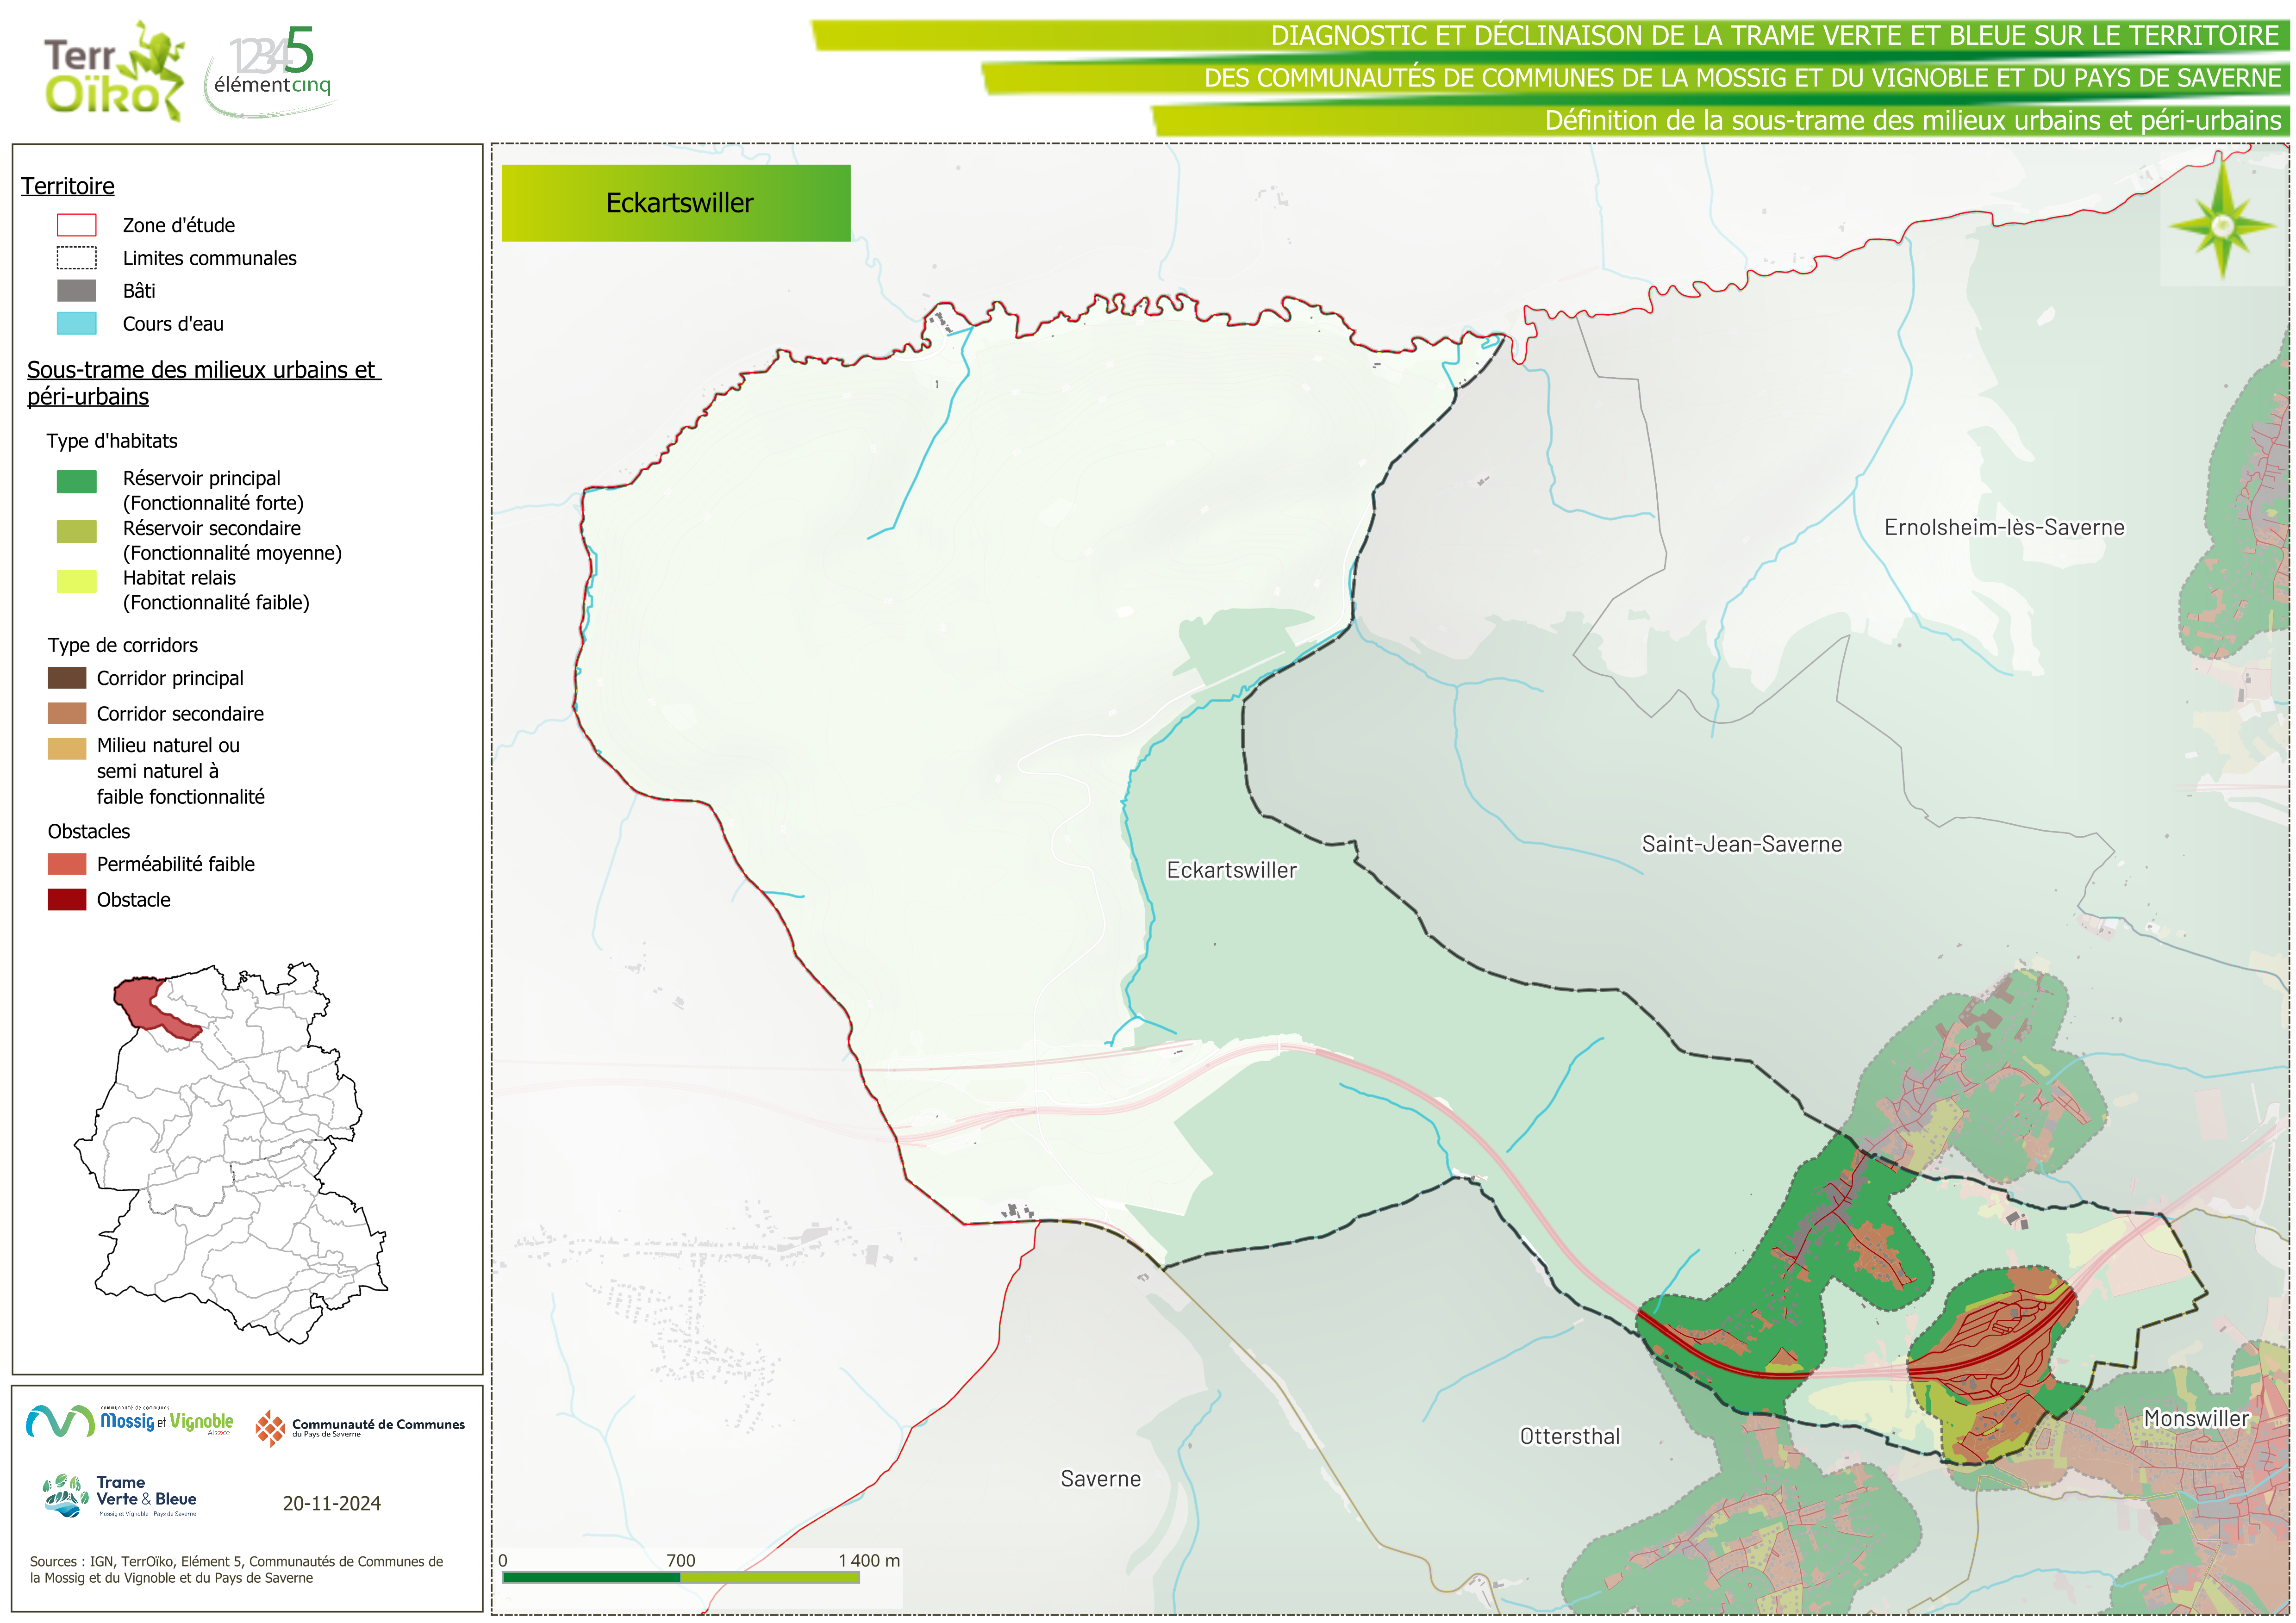Click the Corridor principal brown swatch
2296x1623 pixels.
(x=67, y=678)
